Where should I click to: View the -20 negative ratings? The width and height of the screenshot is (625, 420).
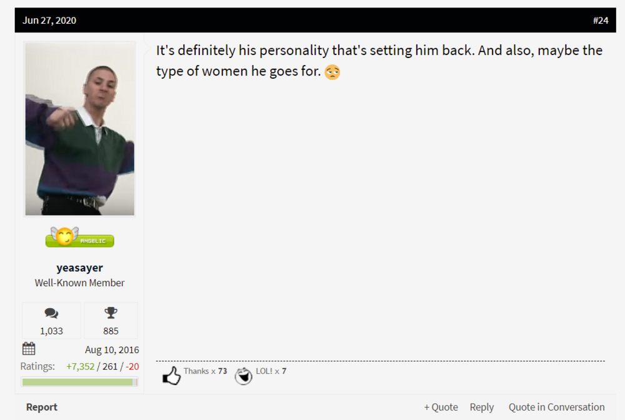(132, 366)
